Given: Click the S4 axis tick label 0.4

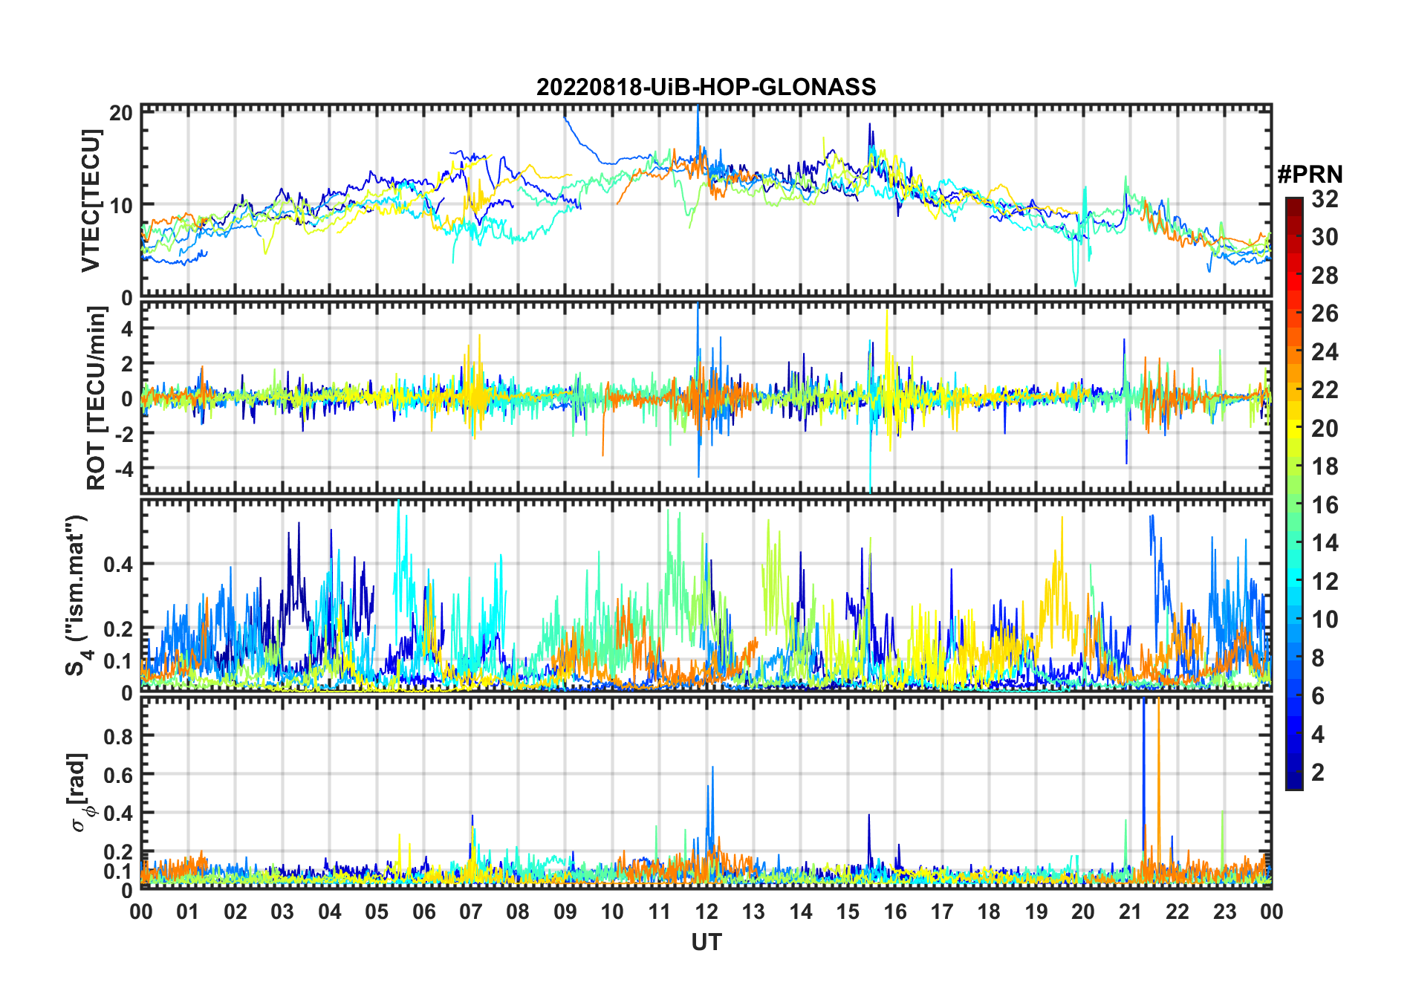Looking at the screenshot, I should (119, 565).
